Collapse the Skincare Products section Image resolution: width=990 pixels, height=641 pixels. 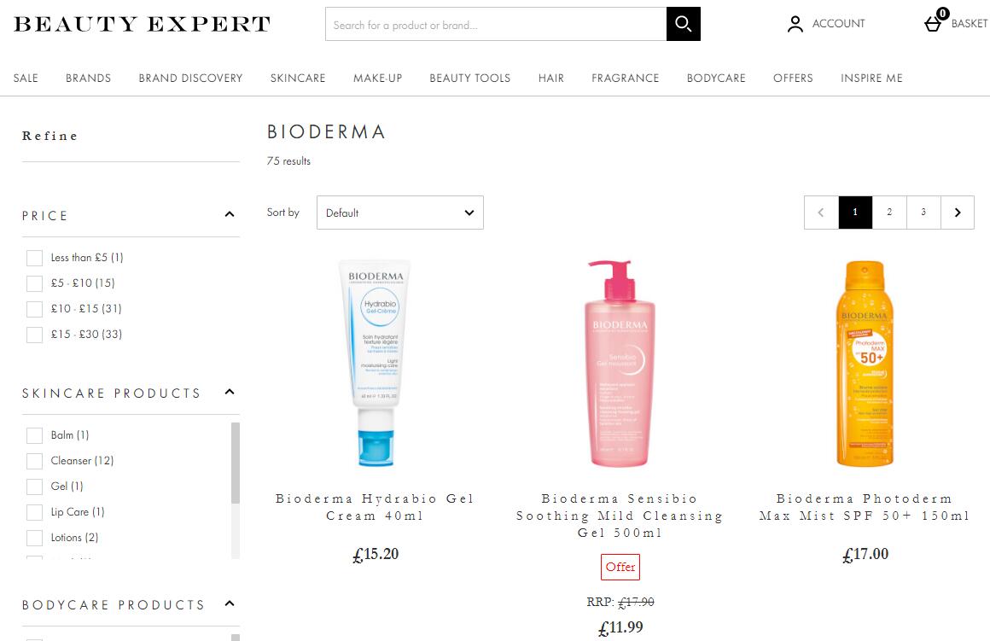(x=230, y=392)
